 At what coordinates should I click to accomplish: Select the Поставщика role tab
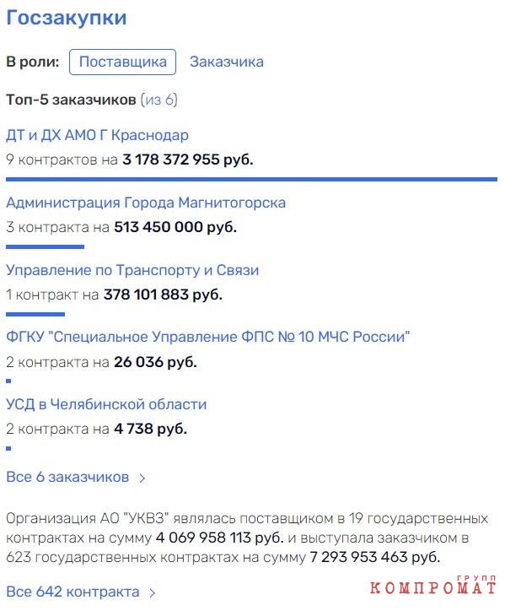click(122, 62)
